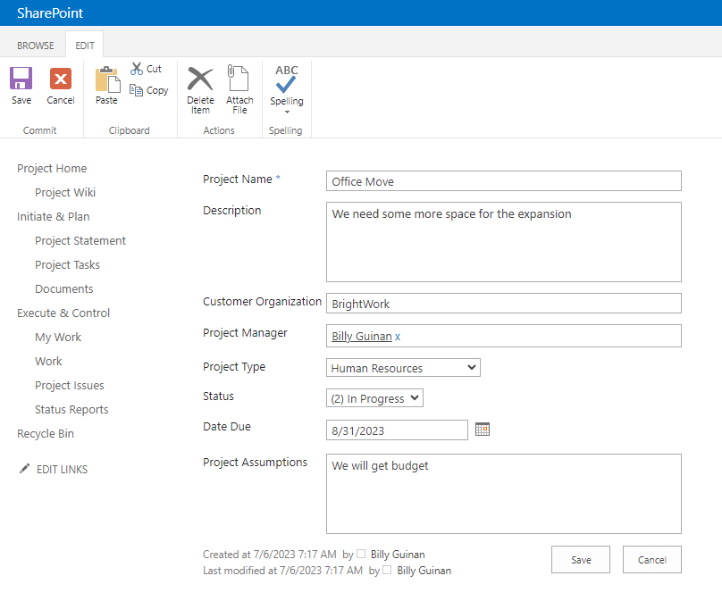The height and width of the screenshot is (601, 722).
Task: Open the Date Due calendar picker
Action: [x=483, y=430]
